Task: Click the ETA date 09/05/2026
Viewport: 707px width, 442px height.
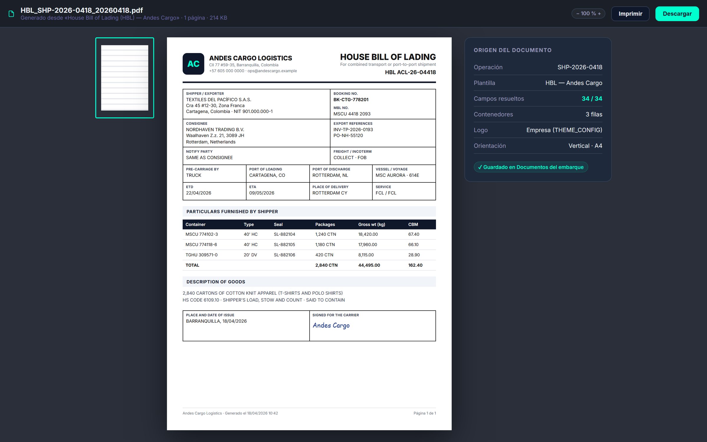Action: tap(262, 193)
